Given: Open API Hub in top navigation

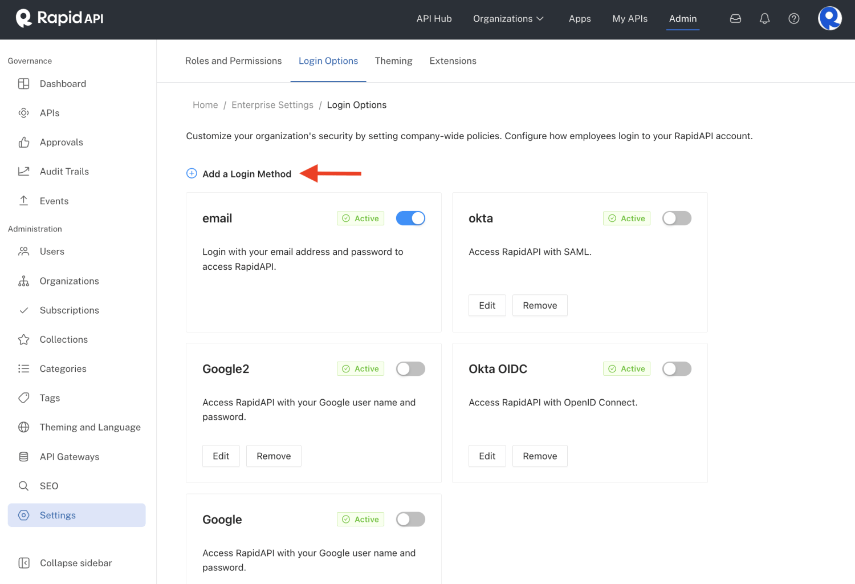Looking at the screenshot, I should tap(434, 19).
